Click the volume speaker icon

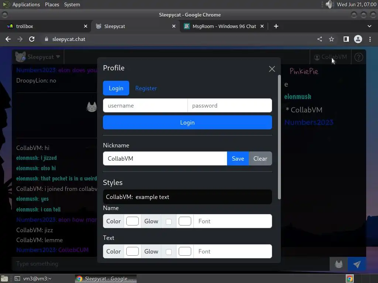329,4
